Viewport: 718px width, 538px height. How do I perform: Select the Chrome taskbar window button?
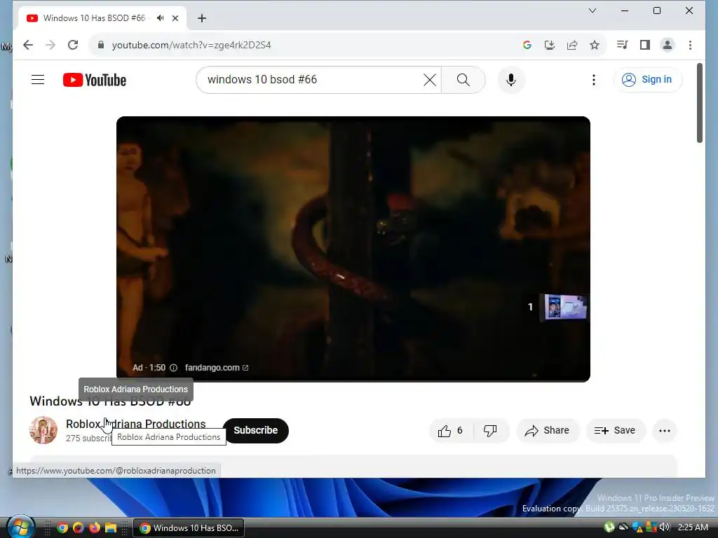[x=189, y=528]
